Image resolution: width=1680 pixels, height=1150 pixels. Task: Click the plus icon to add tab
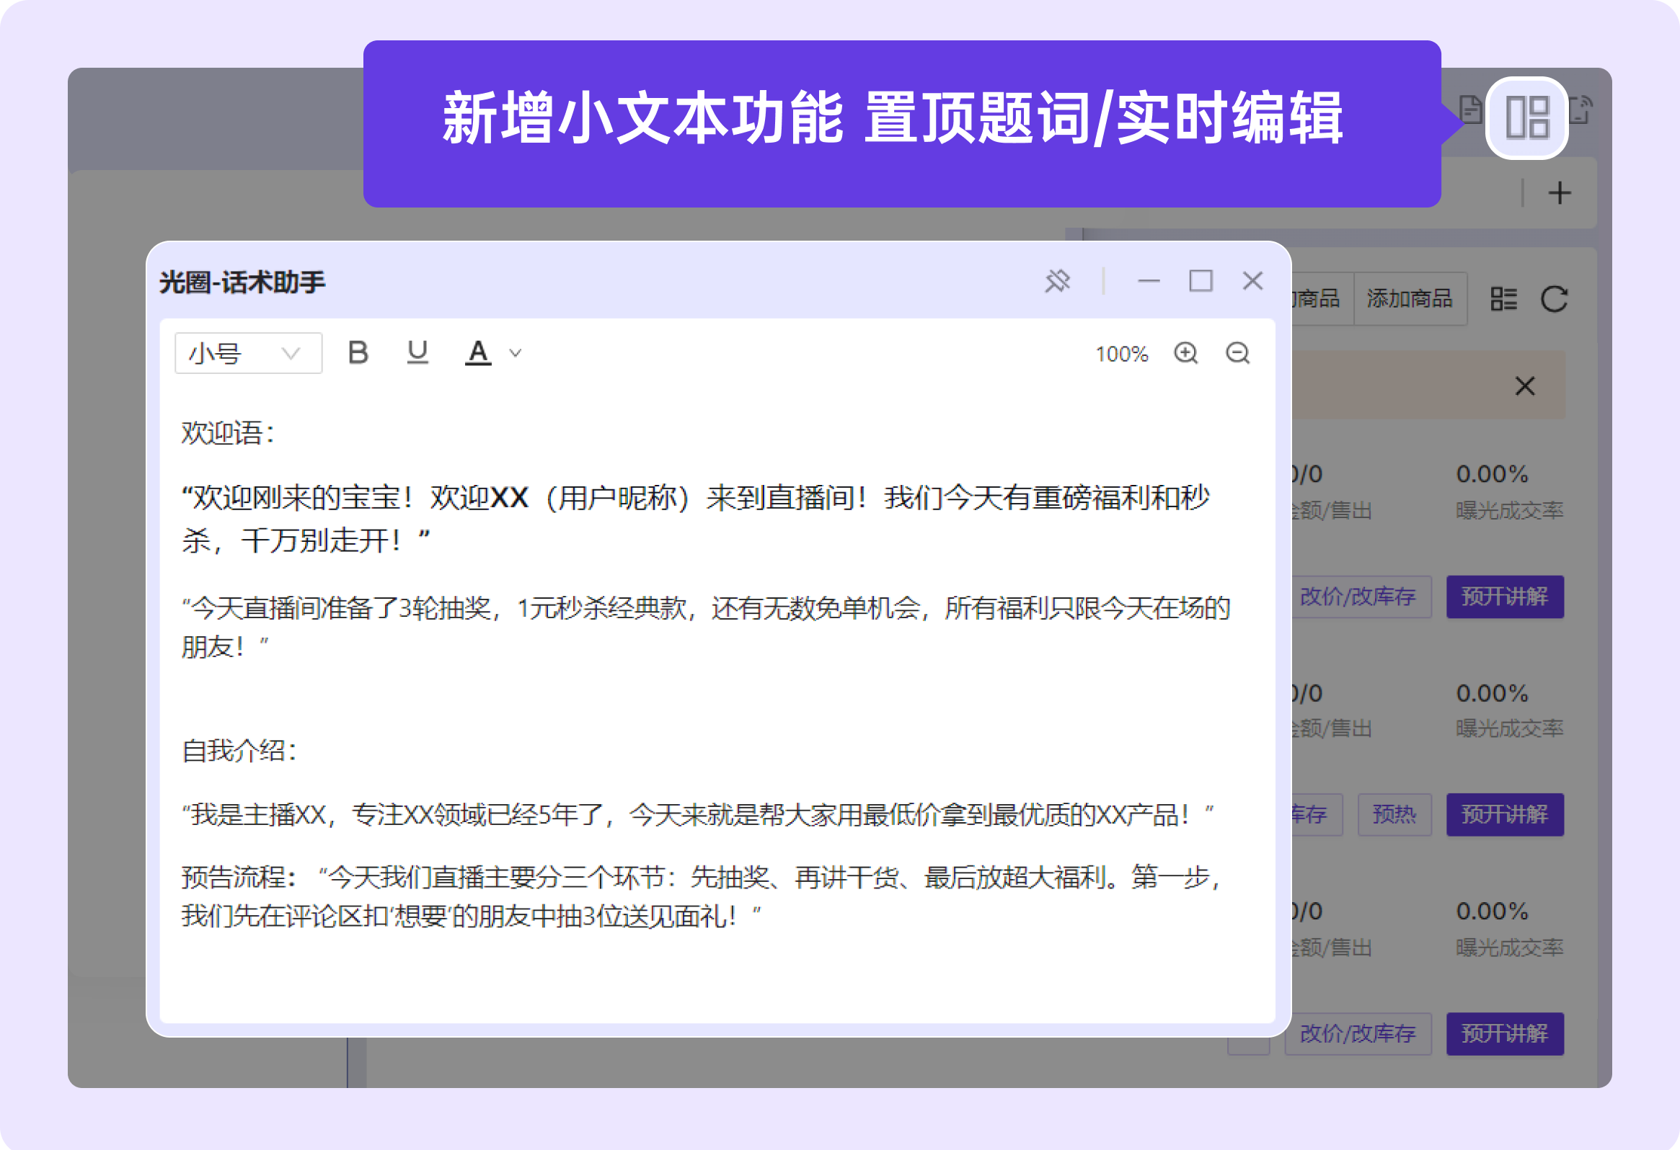pos(1560,193)
